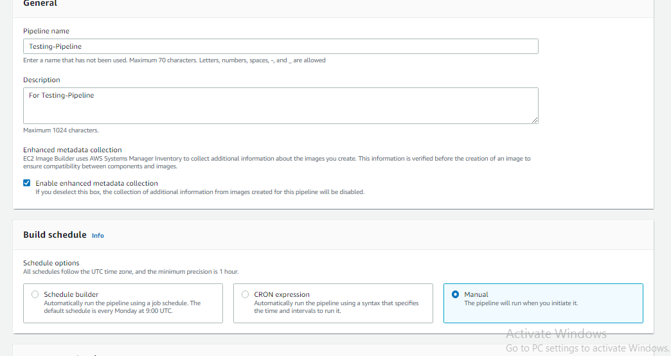Select the Schedule builder radio button
Viewport: 671px width, 356px height.
35,294
